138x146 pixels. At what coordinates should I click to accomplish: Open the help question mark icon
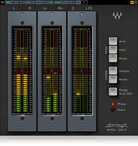pyautogui.click(x=136, y=2)
